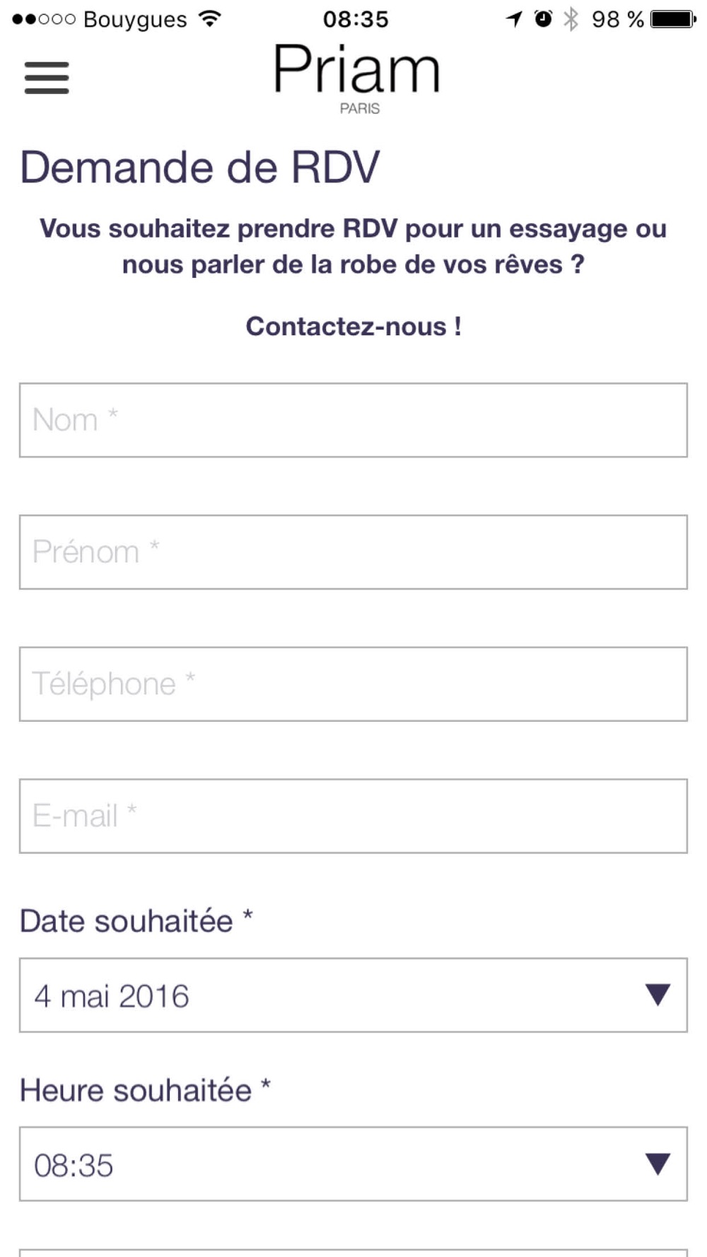707x1257 pixels.
Task: Focus the Nom input field
Action: [353, 420]
